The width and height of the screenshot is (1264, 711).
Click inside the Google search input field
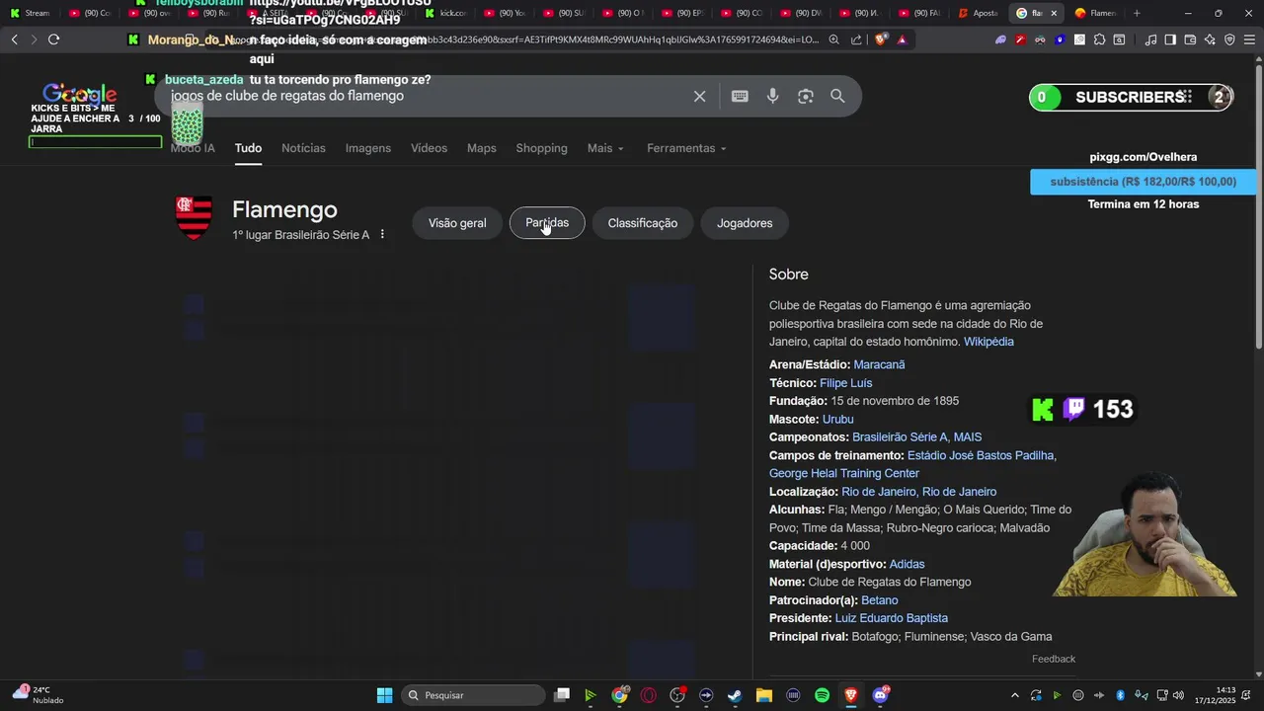tap(425, 96)
